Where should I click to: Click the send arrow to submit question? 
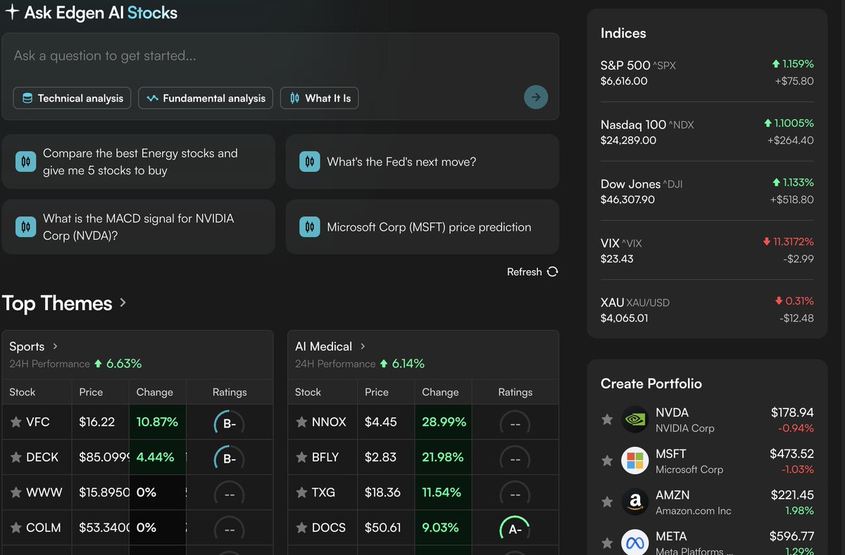pyautogui.click(x=536, y=97)
